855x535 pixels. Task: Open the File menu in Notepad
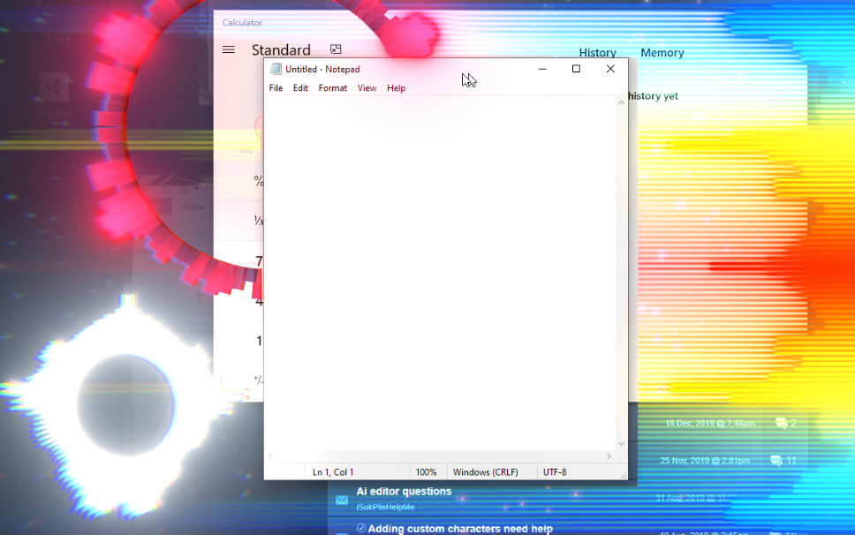276,87
